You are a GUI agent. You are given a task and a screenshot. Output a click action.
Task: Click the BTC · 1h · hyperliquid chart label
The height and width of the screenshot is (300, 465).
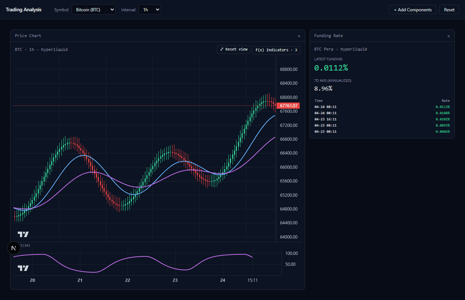coord(41,49)
